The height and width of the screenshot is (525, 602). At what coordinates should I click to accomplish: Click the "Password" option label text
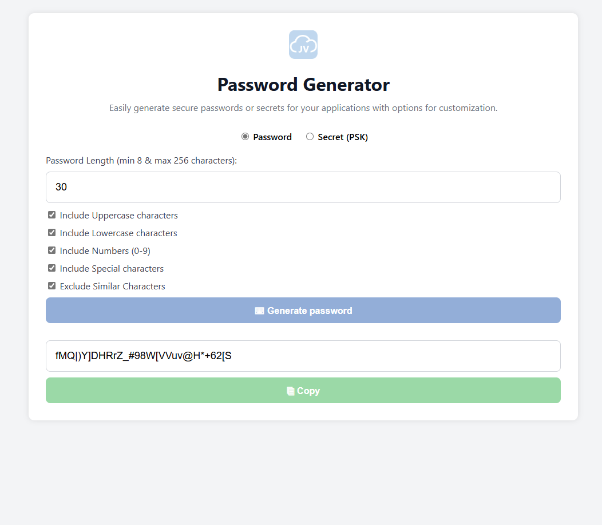[x=272, y=137]
